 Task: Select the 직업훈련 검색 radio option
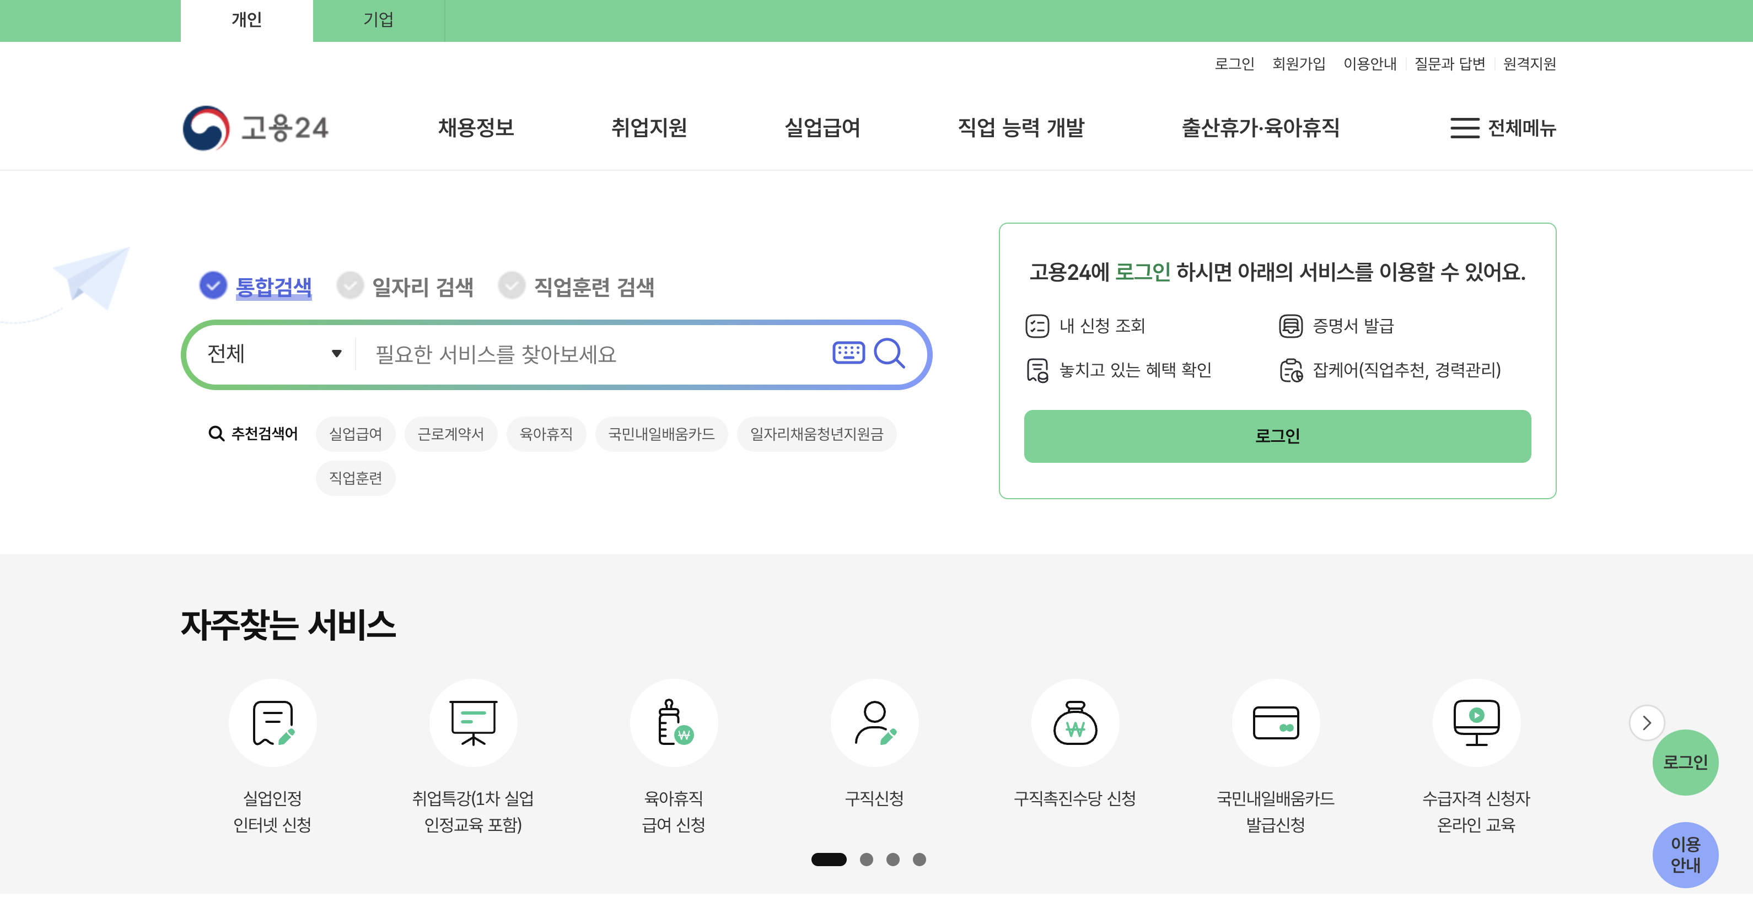(512, 285)
